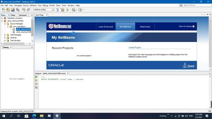212x119 pixels.
Task: Click the Search (Ctrl+I) input field
Action: click(197, 5)
